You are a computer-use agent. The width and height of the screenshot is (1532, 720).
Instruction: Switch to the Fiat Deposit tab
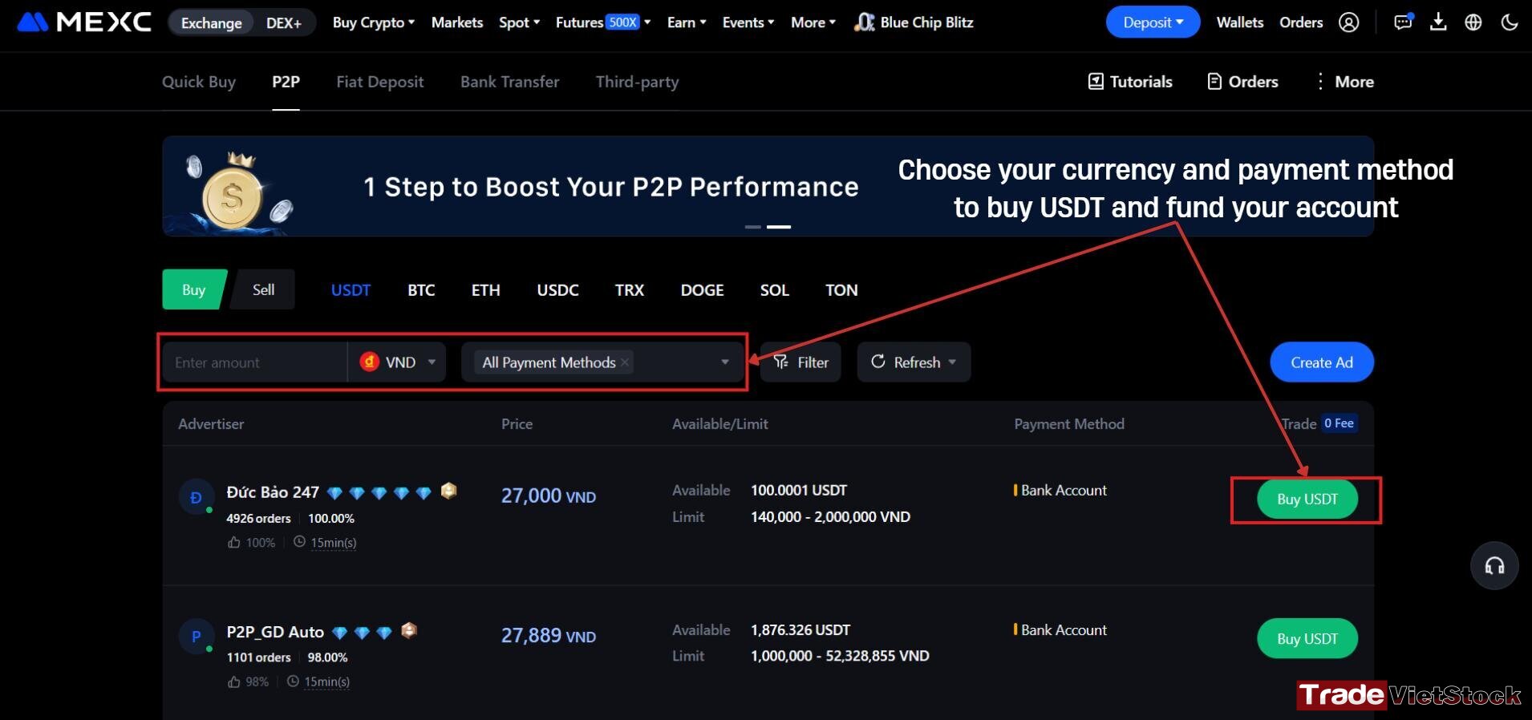pos(380,82)
